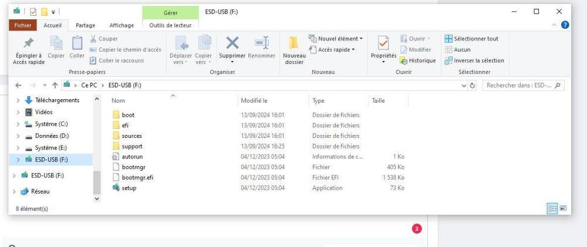
Task: Expand Réseau tree node
Action: coord(14,191)
